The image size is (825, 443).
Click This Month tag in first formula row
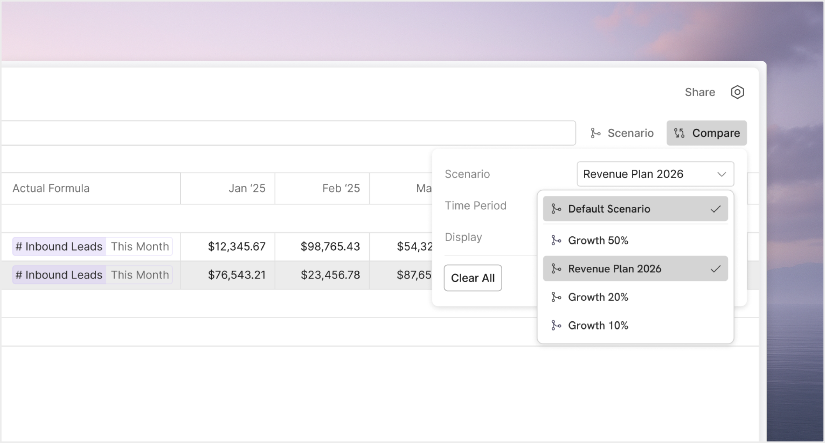click(140, 246)
